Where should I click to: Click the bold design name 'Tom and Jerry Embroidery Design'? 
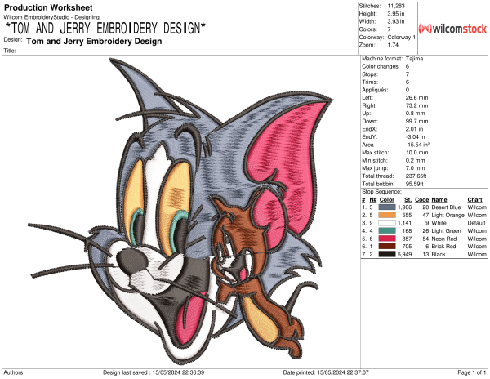pyautogui.click(x=94, y=41)
